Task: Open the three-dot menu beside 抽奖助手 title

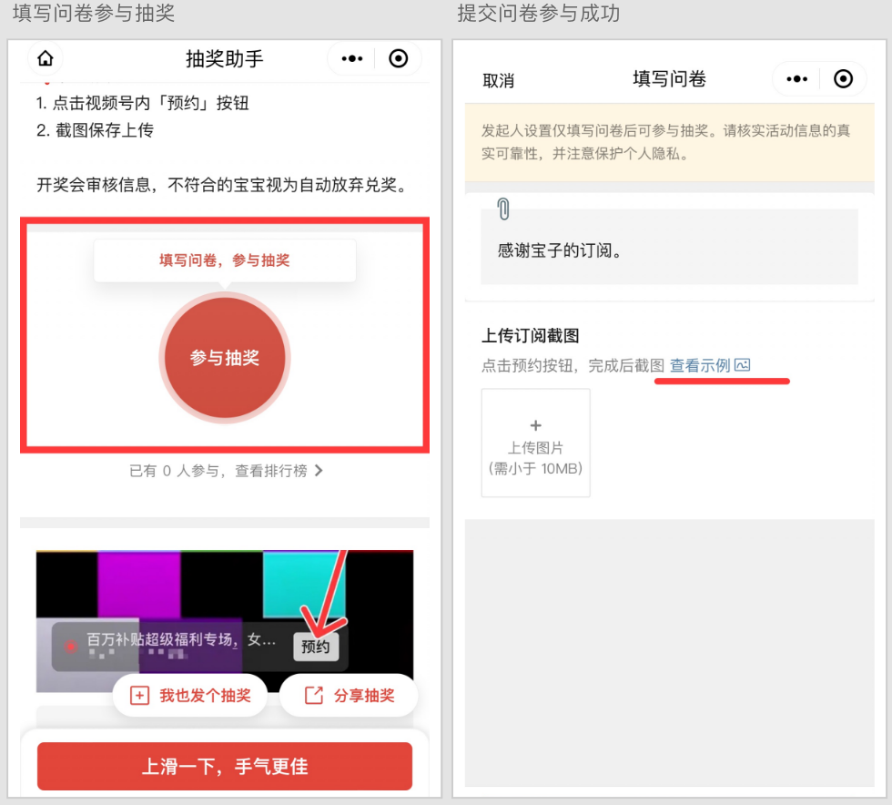Action: [x=351, y=59]
